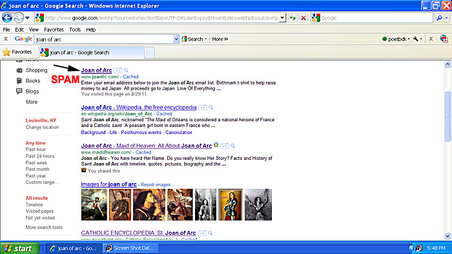Open the recent pages dropdown arrow

point(27,18)
